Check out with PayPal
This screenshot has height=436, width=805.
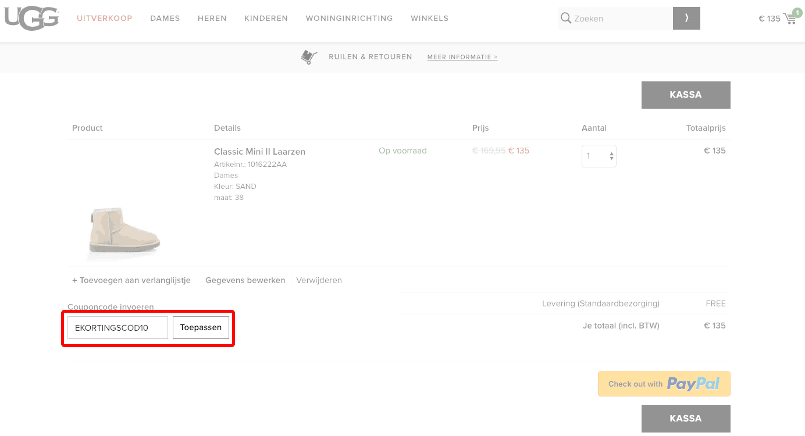(x=664, y=384)
